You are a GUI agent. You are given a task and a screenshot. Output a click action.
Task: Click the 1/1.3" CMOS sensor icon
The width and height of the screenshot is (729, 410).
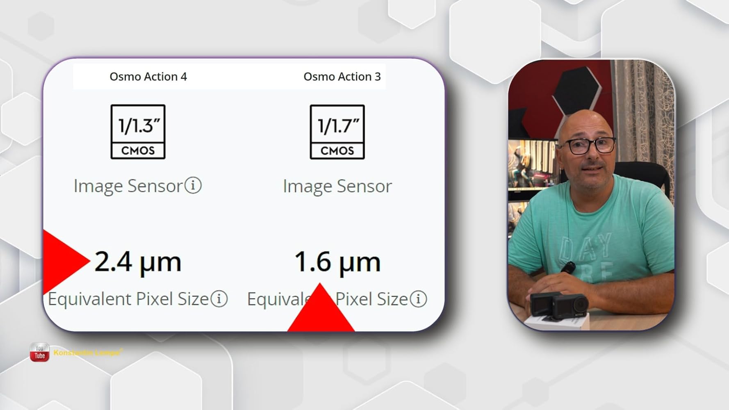pos(138,132)
